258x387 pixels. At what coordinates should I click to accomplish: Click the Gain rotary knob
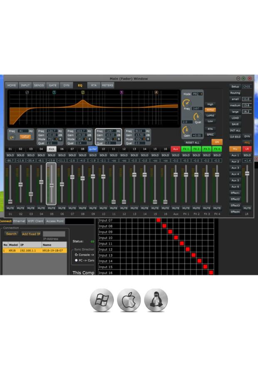[x=187, y=130]
